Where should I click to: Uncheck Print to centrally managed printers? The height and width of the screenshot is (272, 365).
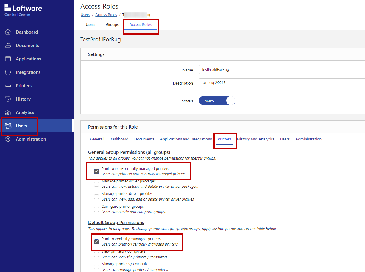[96, 242]
